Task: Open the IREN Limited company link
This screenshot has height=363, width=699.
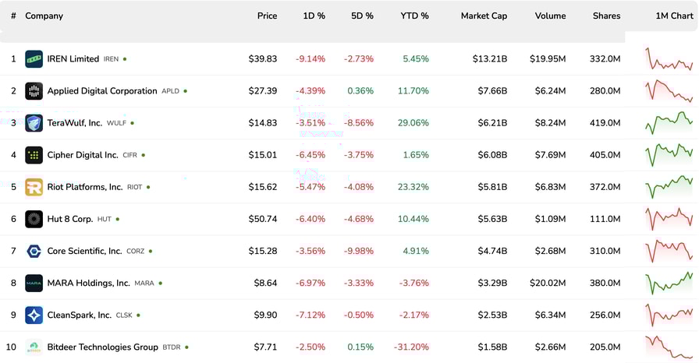Action: (x=73, y=59)
